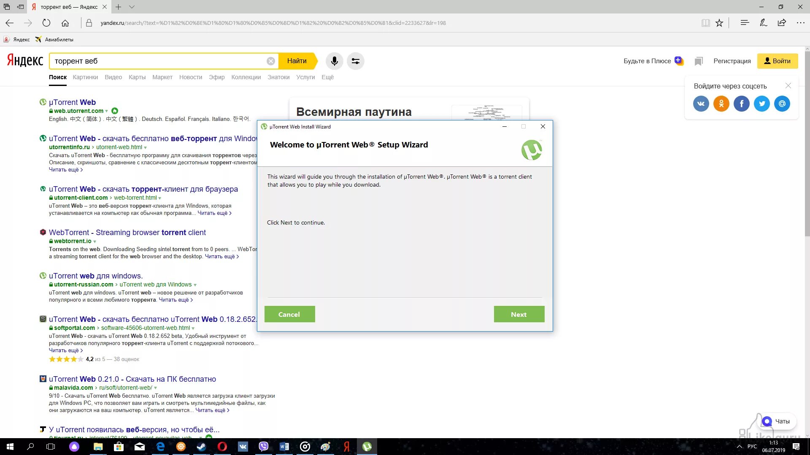Screen dimensions: 810x455
Task: Open µTorrent installer taskbar icon
Action: point(367,447)
